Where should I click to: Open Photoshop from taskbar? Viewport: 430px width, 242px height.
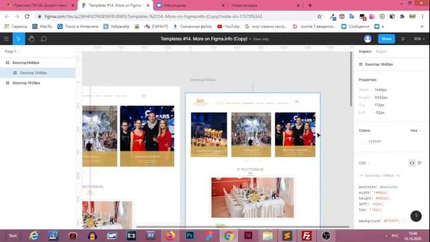[x=189, y=236]
